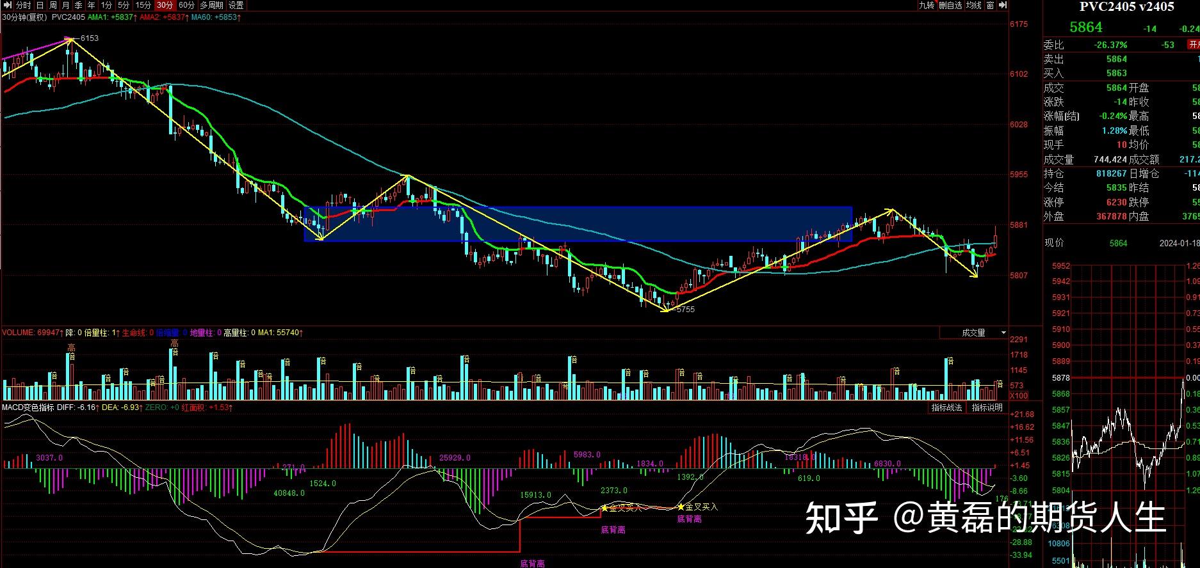Switch to the 分时 intraday view
The height and width of the screenshot is (568, 1200).
click(x=23, y=5)
